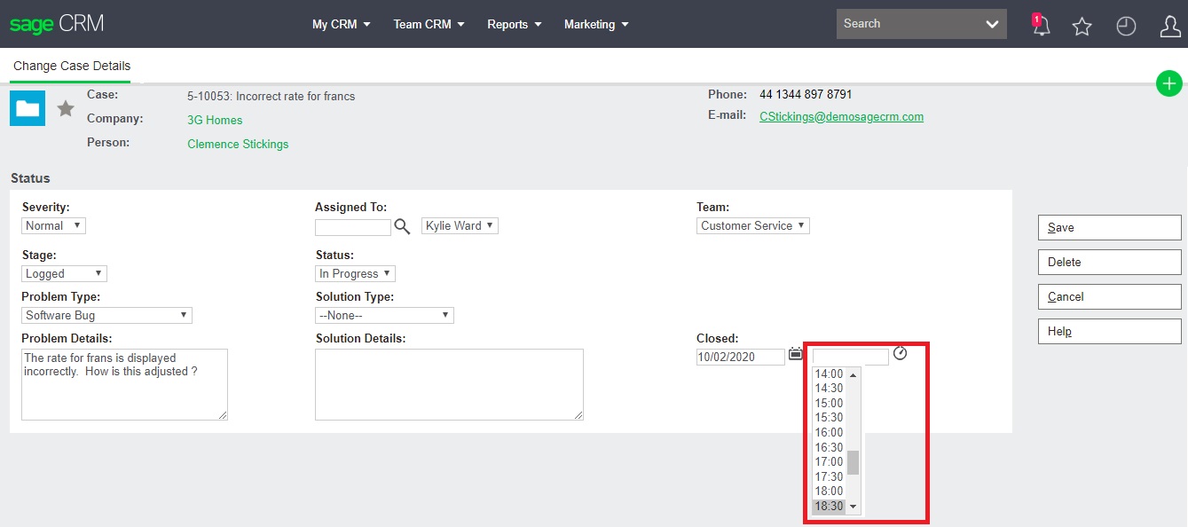Open the Reports menu
Viewport: 1188px width, 527px height.
(x=515, y=24)
